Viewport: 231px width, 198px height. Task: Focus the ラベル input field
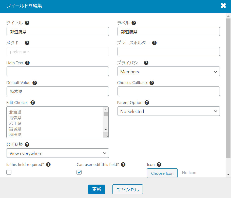click(168, 31)
